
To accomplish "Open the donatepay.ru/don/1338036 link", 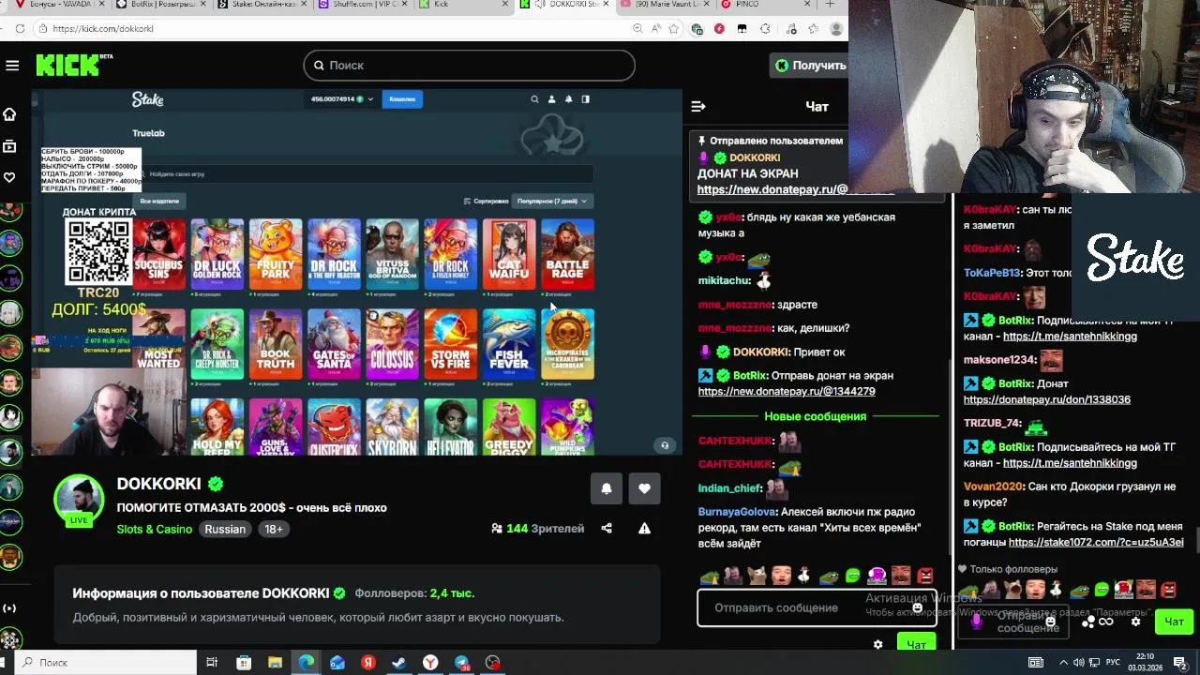I will click(1047, 400).
